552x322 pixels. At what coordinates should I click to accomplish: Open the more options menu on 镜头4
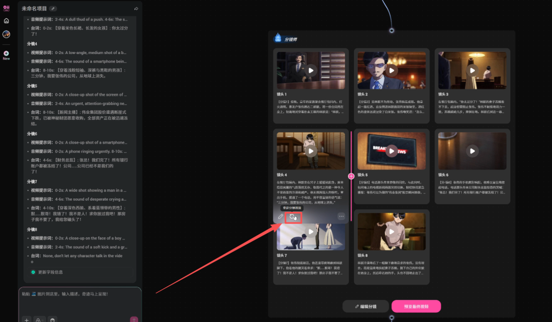pyautogui.click(x=341, y=216)
